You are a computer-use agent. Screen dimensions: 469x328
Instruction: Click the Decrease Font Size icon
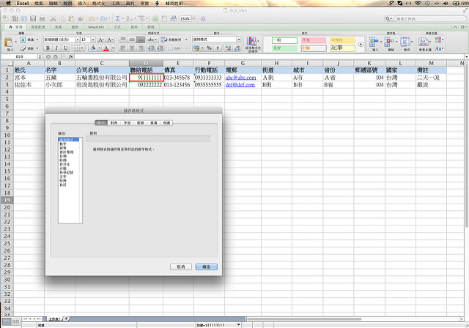coord(110,40)
